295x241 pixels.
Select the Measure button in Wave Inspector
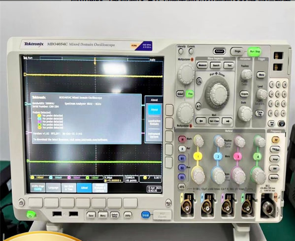point(202,65)
